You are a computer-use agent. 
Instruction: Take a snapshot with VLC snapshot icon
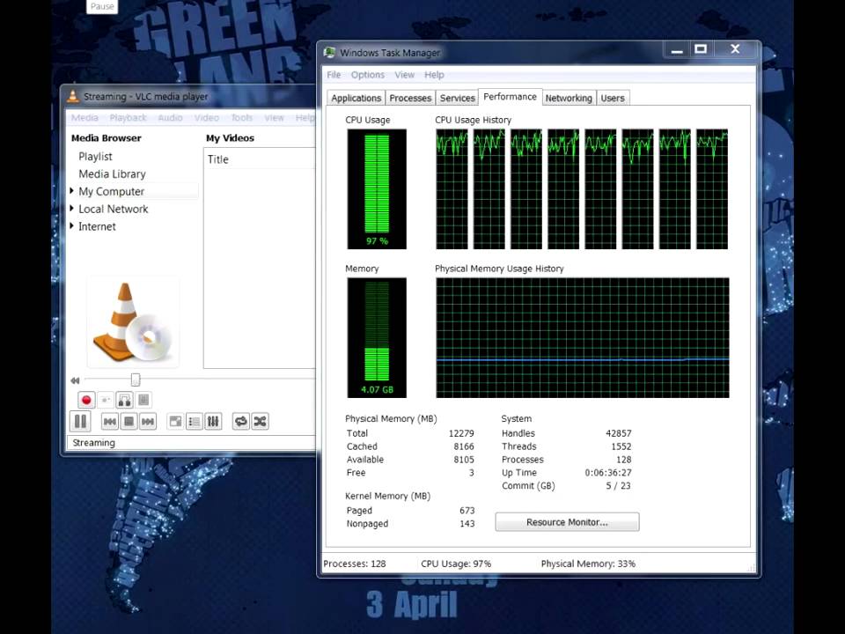tap(106, 400)
